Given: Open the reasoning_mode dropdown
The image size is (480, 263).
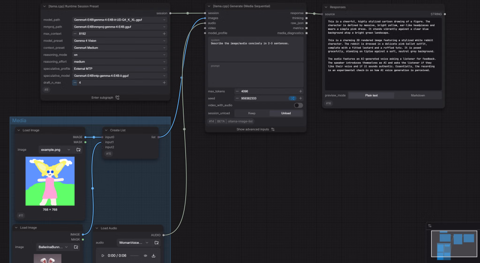Looking at the screenshot, I should [x=120, y=55].
